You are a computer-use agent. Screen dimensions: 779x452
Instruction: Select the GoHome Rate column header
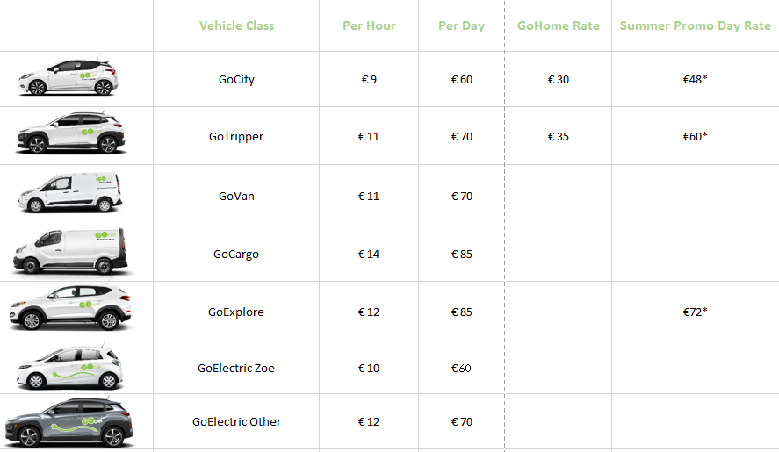[559, 25]
